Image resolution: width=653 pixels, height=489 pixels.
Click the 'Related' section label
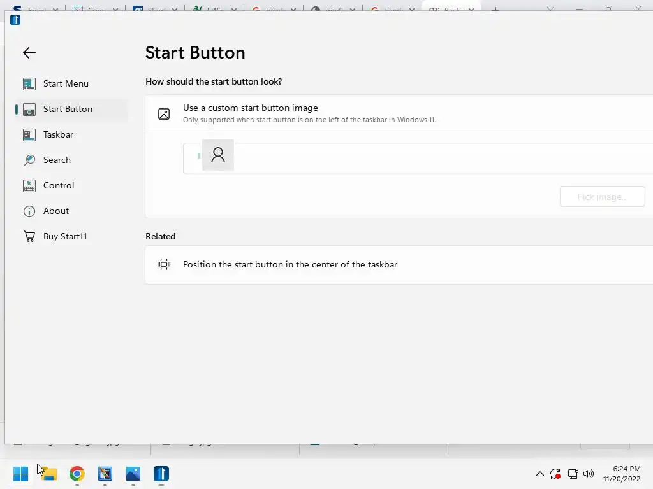(160, 236)
